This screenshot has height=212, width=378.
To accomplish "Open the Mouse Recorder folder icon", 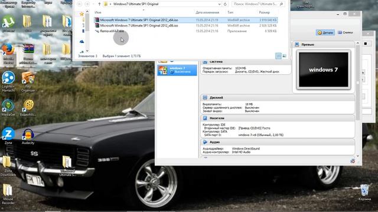I will click(x=8, y=194).
